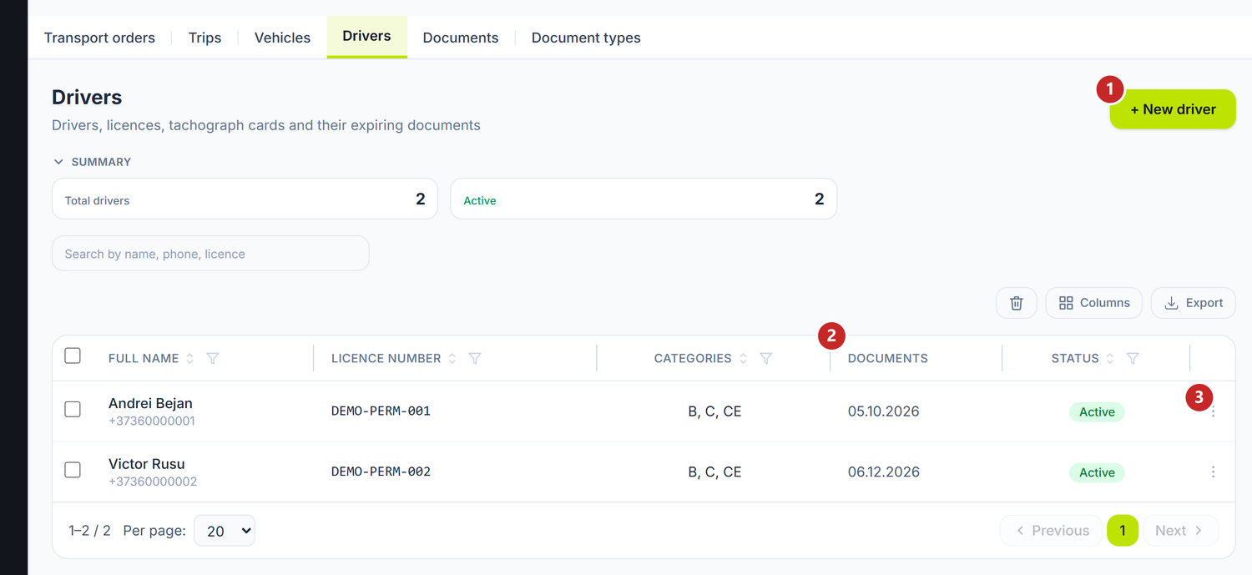Click document date 05.10.2026
The height and width of the screenshot is (575, 1252).
[884, 411]
